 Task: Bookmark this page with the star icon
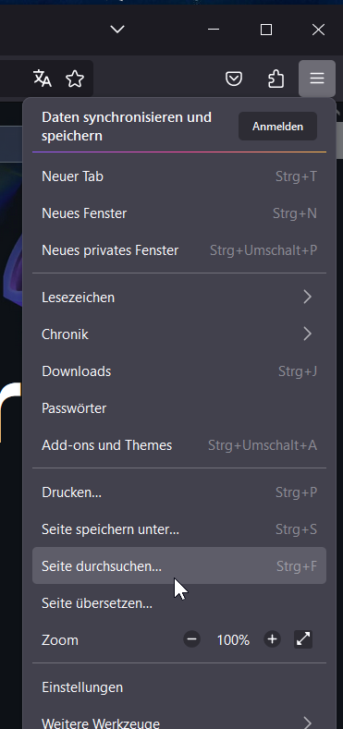[x=75, y=79]
